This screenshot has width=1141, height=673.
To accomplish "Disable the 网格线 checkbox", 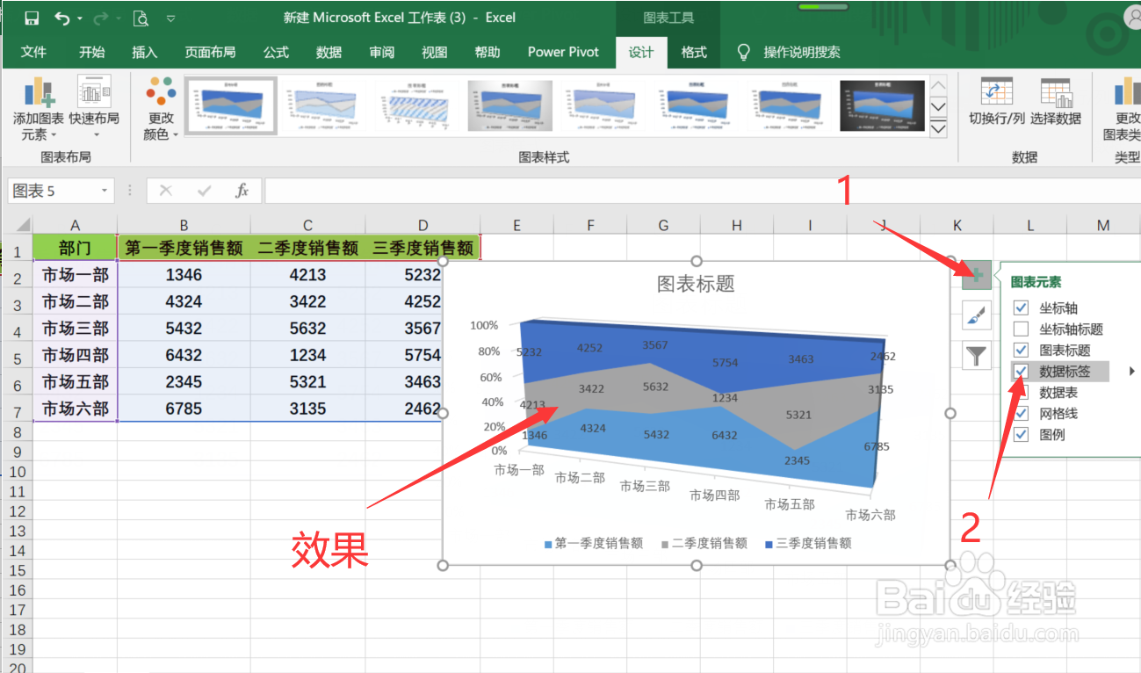I will tap(1021, 414).
